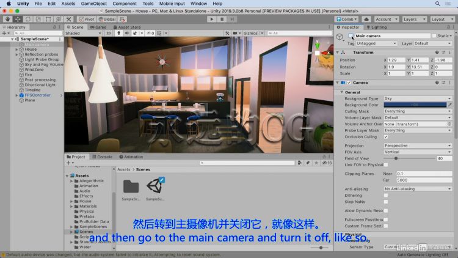Open the Culling Mask dropdown
The height and width of the screenshot is (258, 458).
click(418, 111)
